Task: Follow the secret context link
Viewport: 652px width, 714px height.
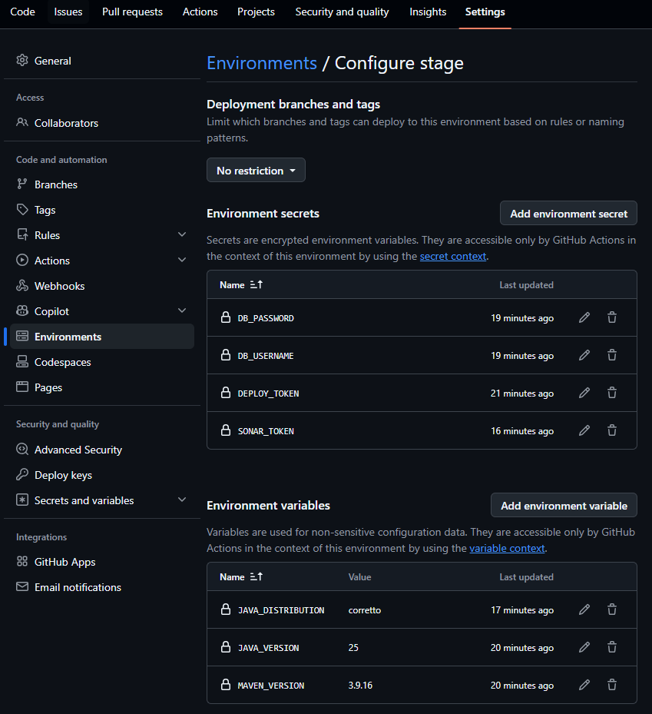Action: (453, 257)
